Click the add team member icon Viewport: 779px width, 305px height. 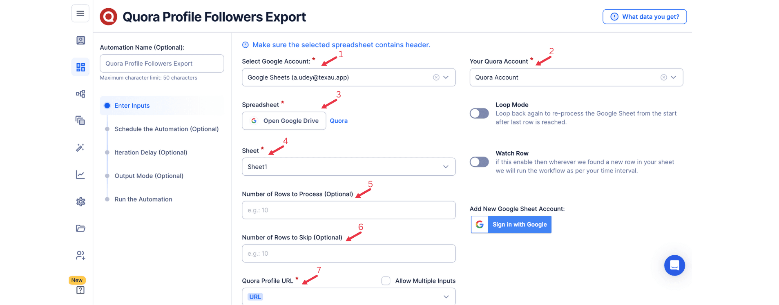coord(80,255)
